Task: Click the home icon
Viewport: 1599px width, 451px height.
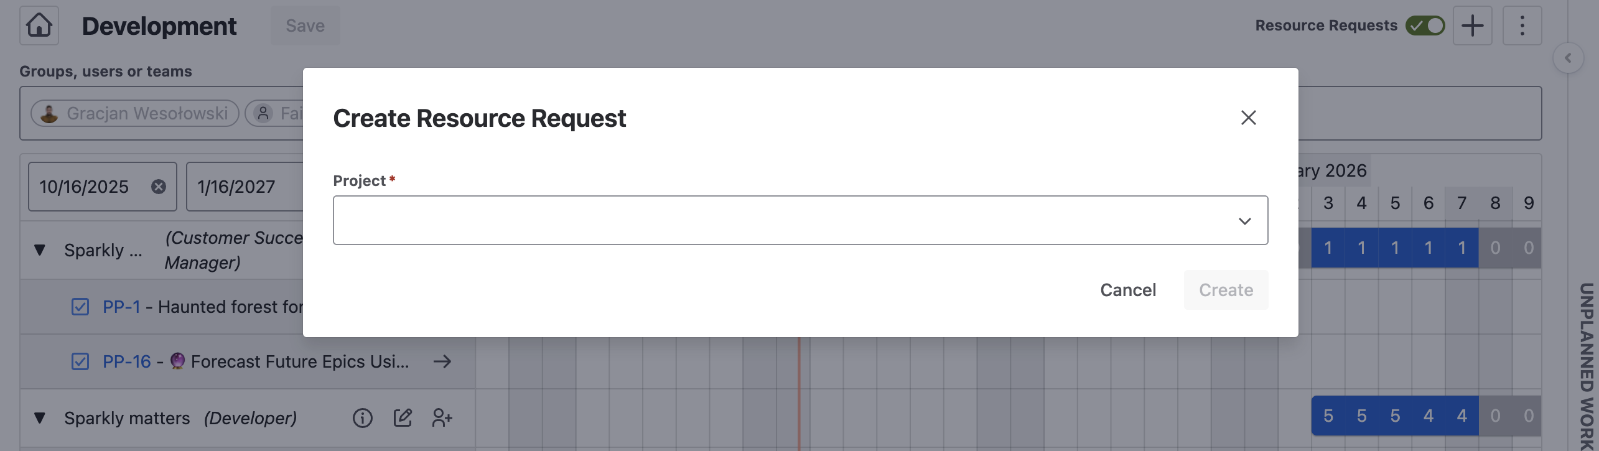Action: [x=39, y=26]
